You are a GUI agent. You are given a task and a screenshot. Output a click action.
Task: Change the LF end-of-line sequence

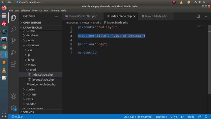point(182,117)
